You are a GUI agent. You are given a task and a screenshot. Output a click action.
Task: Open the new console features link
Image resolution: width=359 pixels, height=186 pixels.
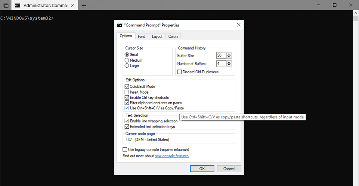(x=172, y=156)
